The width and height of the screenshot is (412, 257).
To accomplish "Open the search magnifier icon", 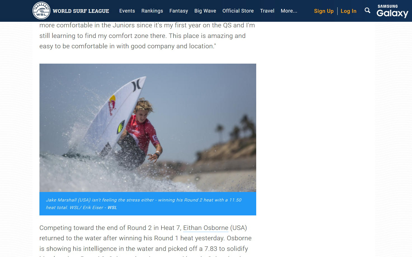I will 368,11.
